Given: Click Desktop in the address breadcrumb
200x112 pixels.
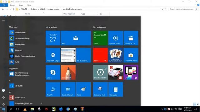Looking at the screenshot, I should click(34, 9).
